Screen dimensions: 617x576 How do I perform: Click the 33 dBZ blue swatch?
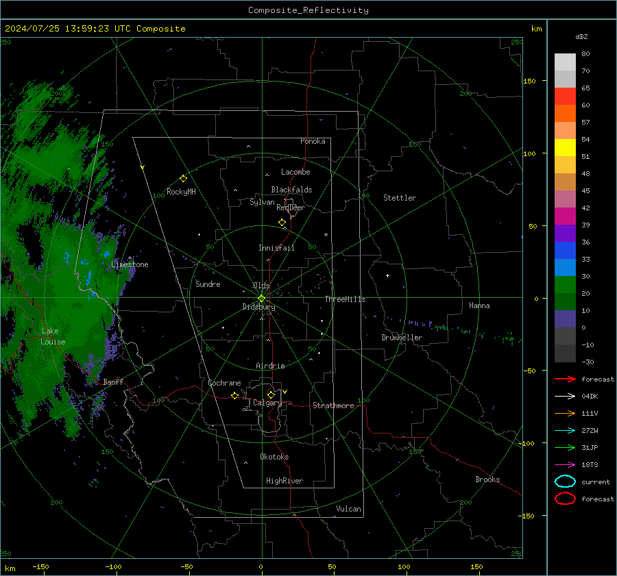point(565,251)
